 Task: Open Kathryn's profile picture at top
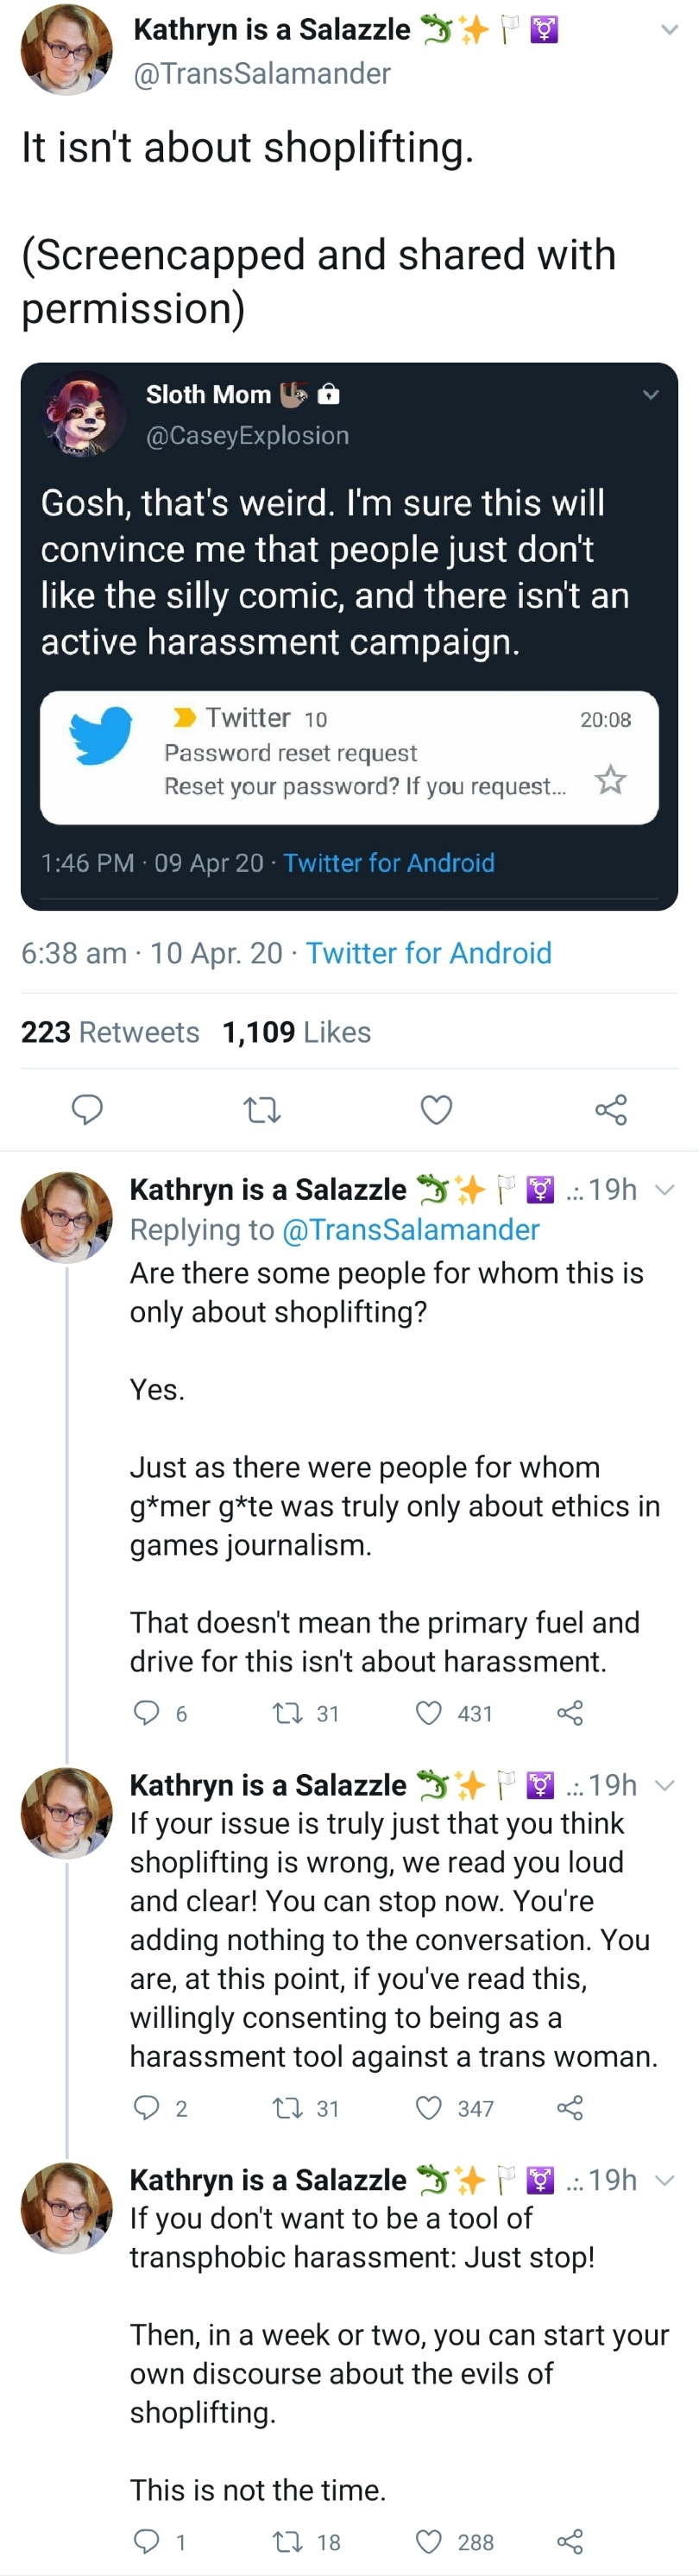tap(66, 50)
